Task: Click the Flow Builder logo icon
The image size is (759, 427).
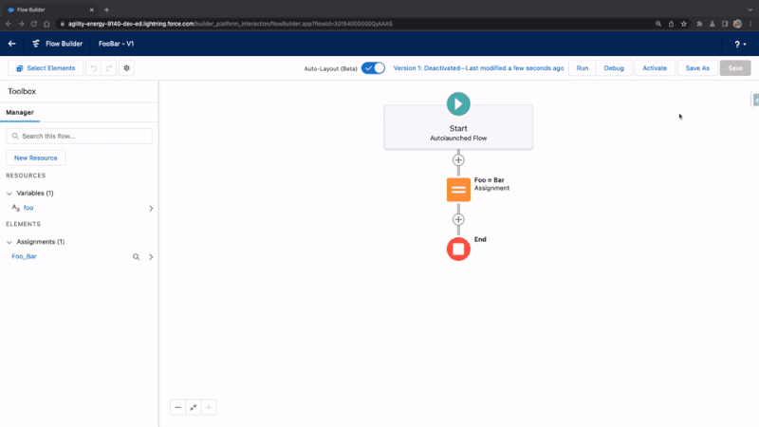Action: 36,44
